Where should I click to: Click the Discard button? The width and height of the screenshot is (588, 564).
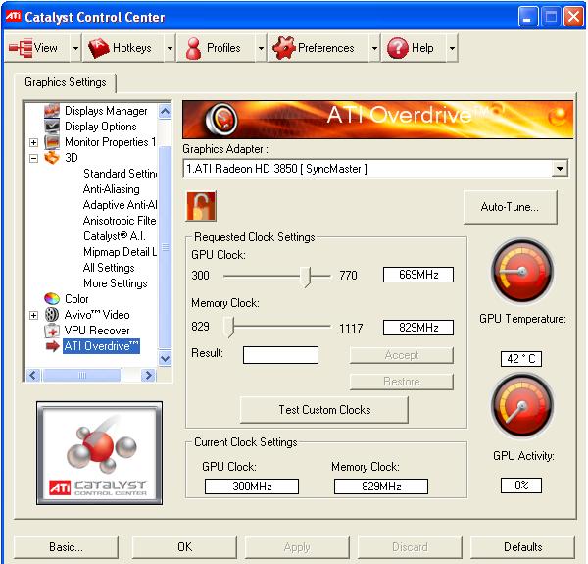[x=410, y=547]
